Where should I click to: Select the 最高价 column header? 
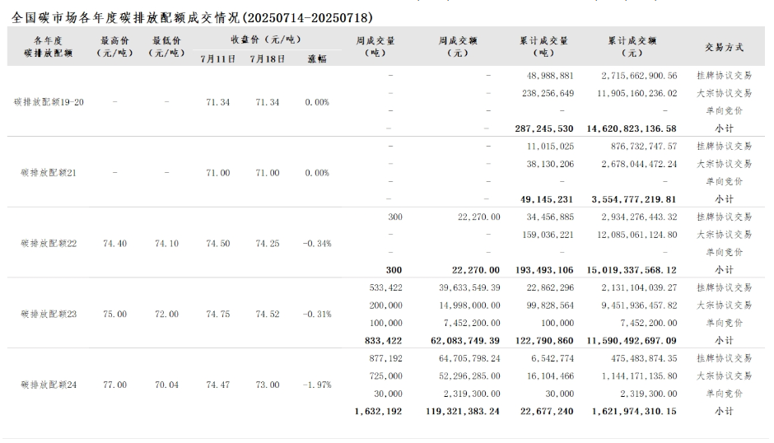(x=115, y=46)
